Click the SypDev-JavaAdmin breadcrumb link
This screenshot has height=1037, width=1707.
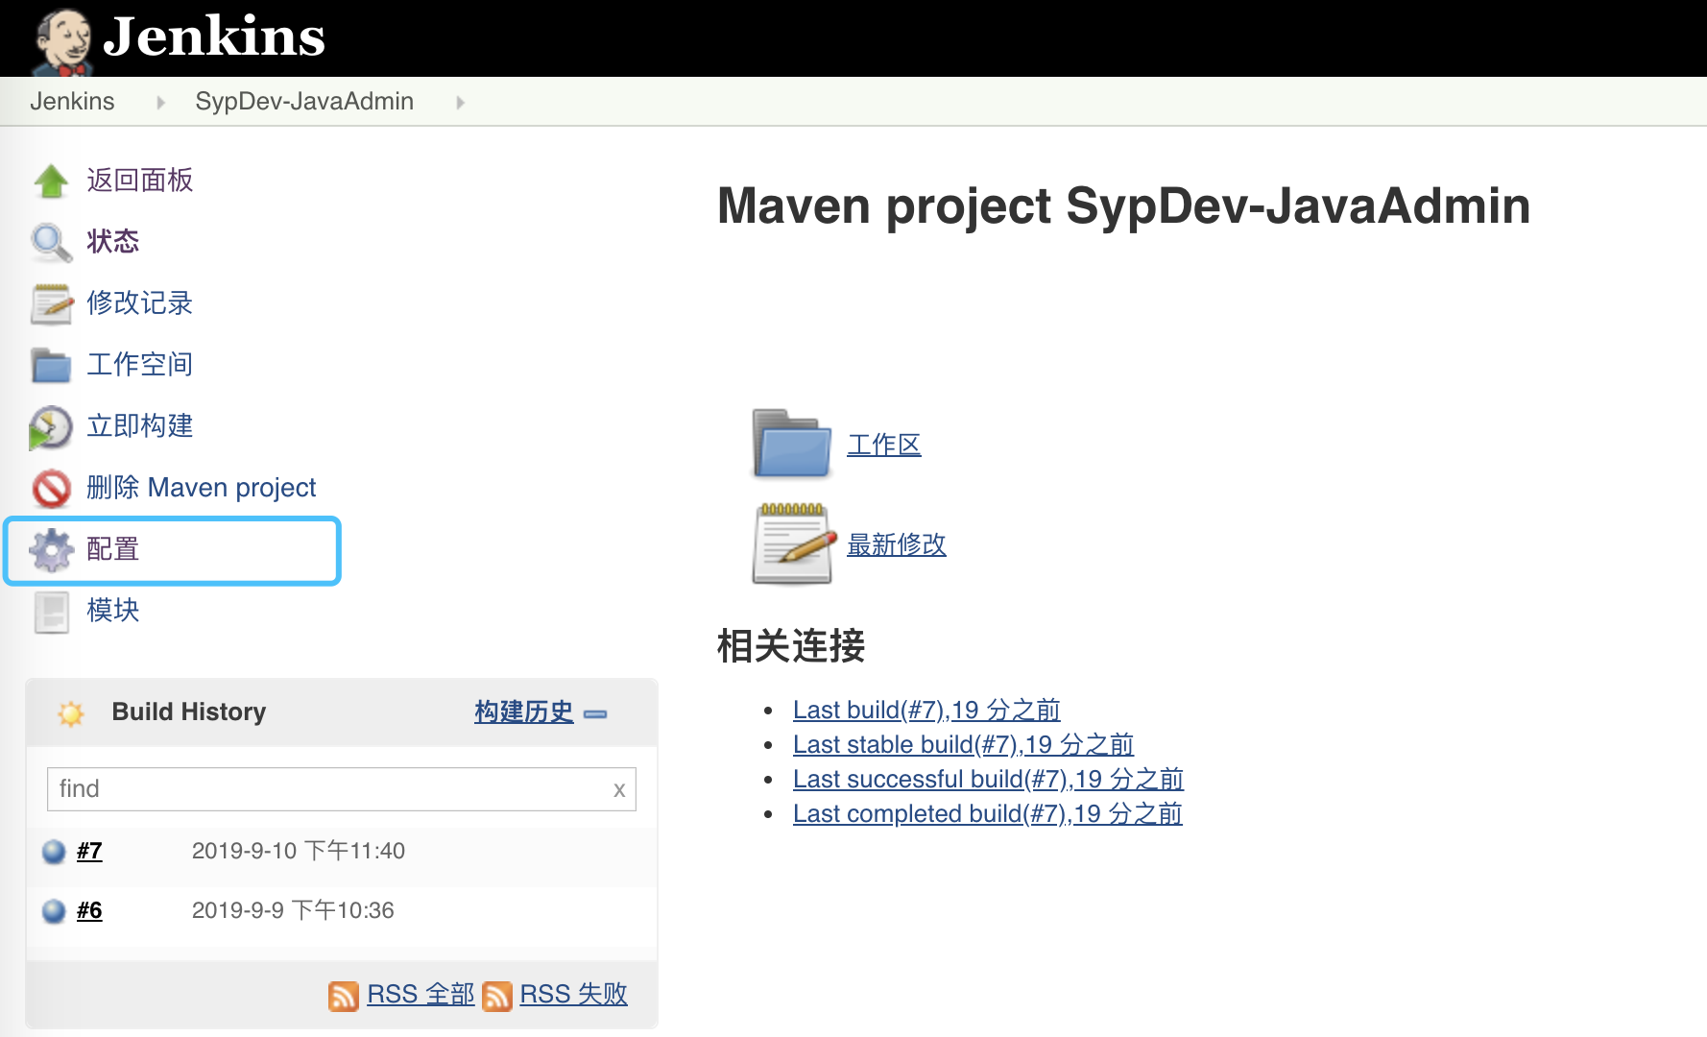(304, 101)
